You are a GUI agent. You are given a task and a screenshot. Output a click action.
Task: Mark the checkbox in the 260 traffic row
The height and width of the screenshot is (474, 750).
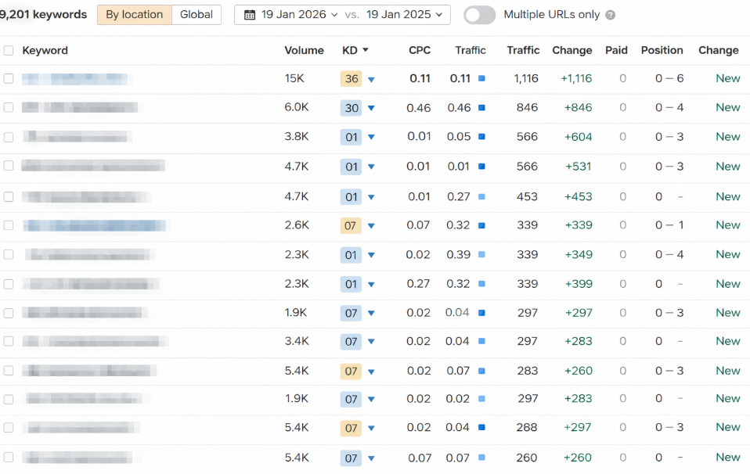[9, 458]
